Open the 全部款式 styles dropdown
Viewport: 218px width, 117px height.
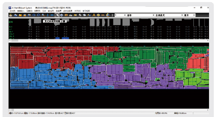pyautogui.click(x=182, y=15)
